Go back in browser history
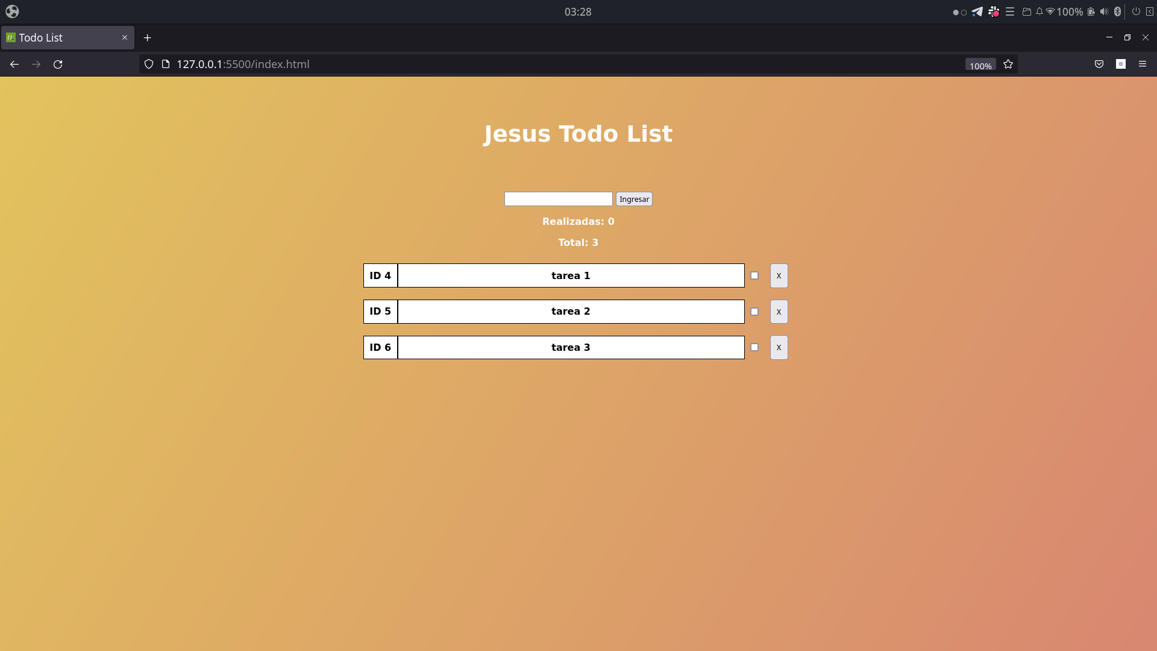 click(x=14, y=64)
